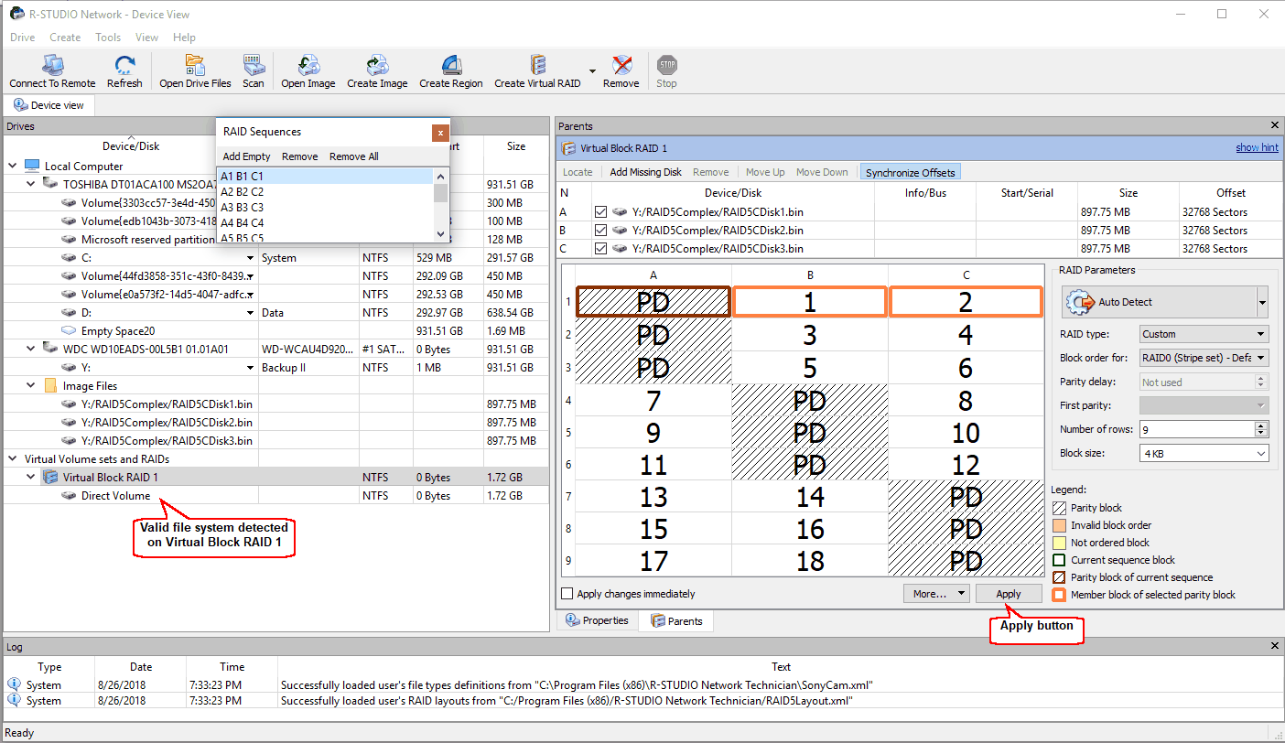Image resolution: width=1285 pixels, height=743 pixels.
Task: Click the Open Image toolbar icon
Action: point(308,65)
